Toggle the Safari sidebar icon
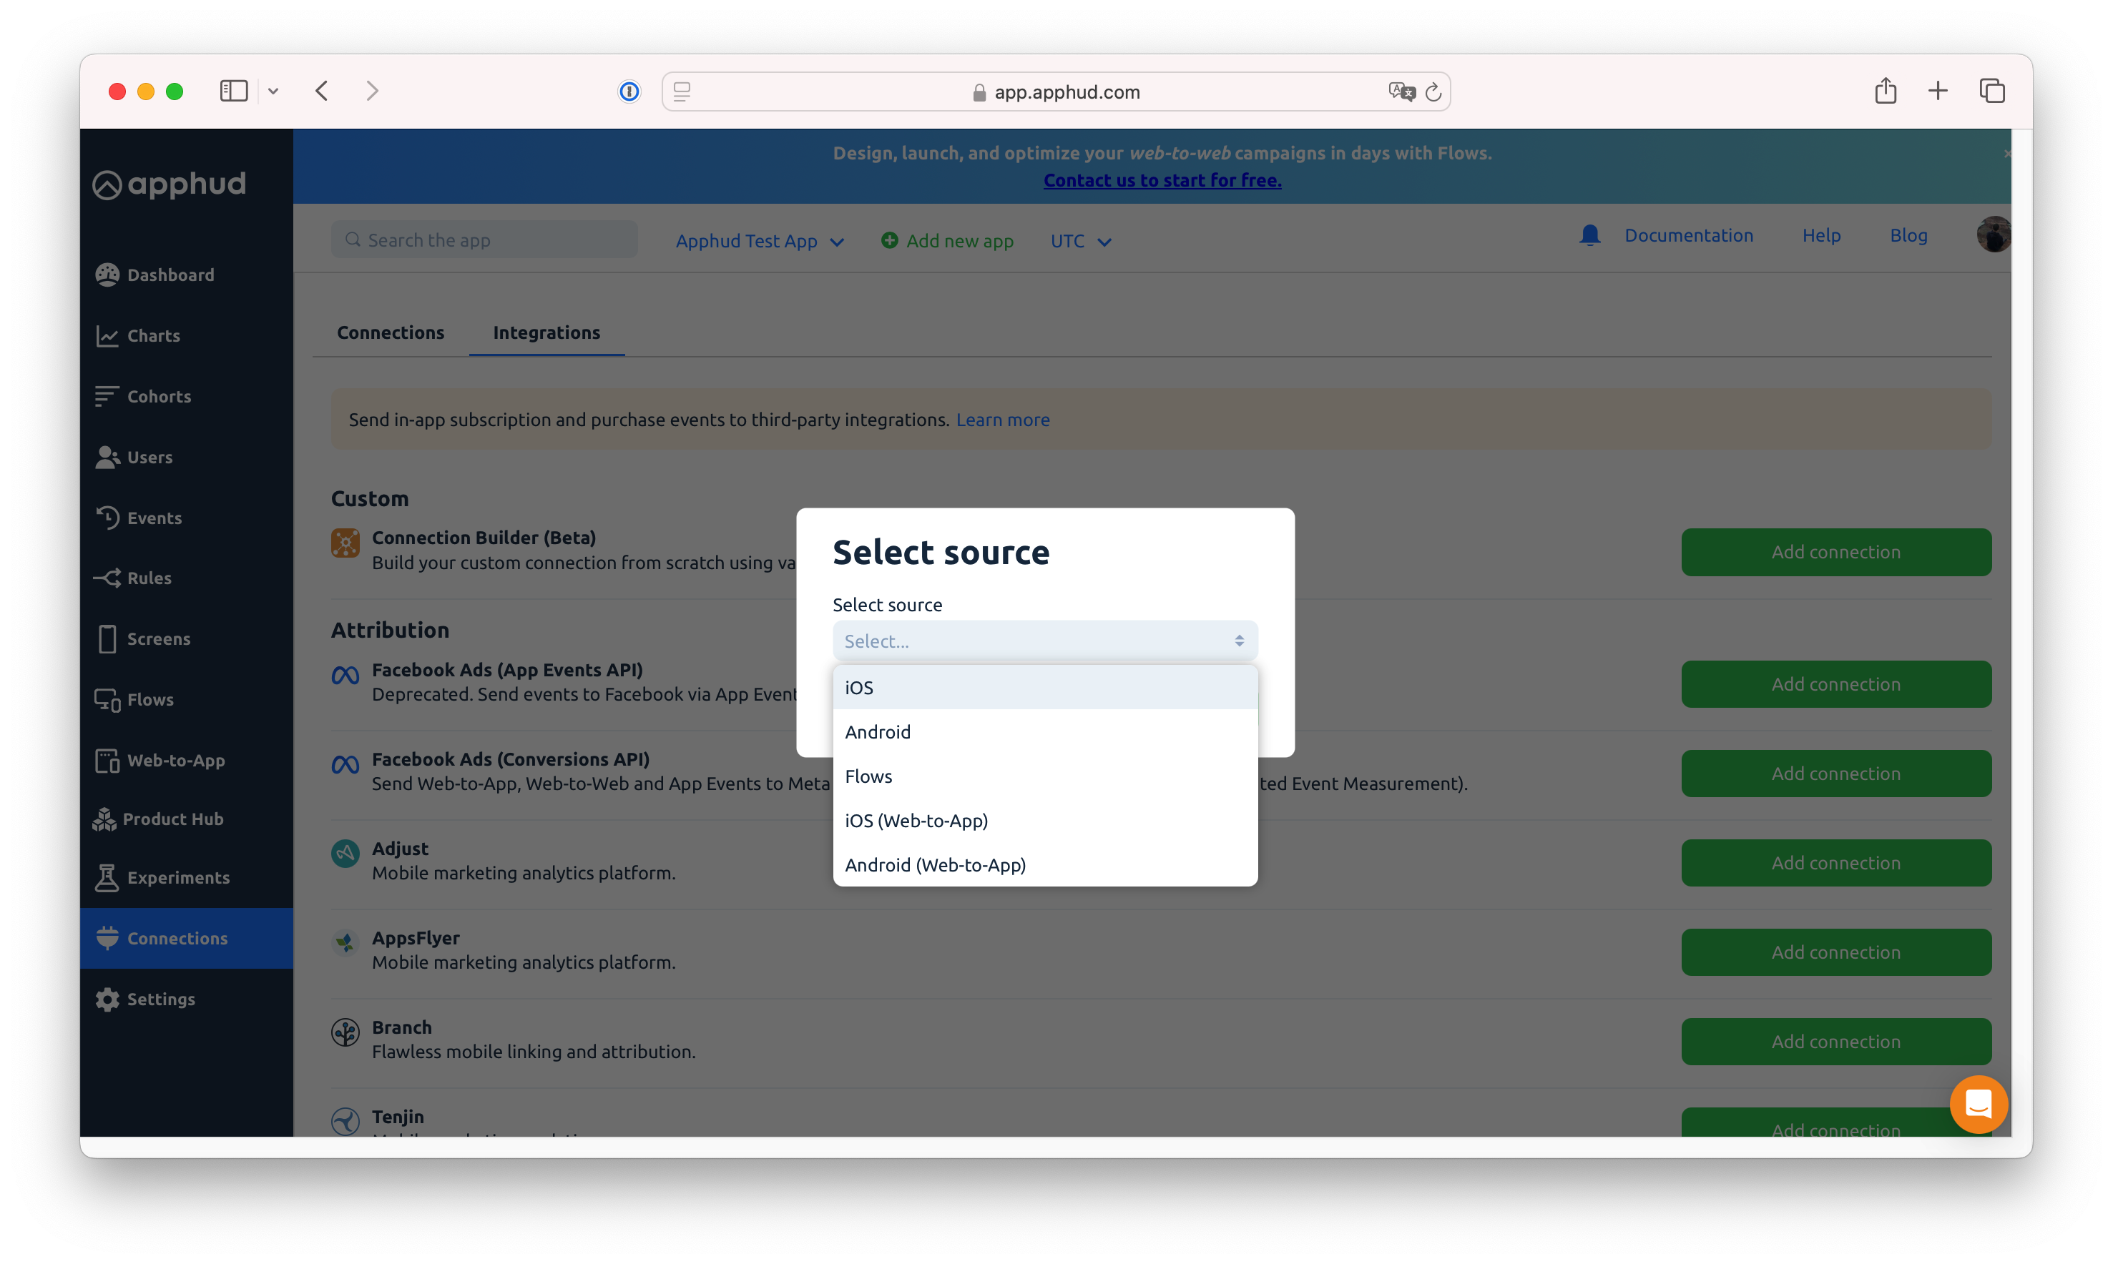This screenshot has width=2113, height=1264. point(233,91)
